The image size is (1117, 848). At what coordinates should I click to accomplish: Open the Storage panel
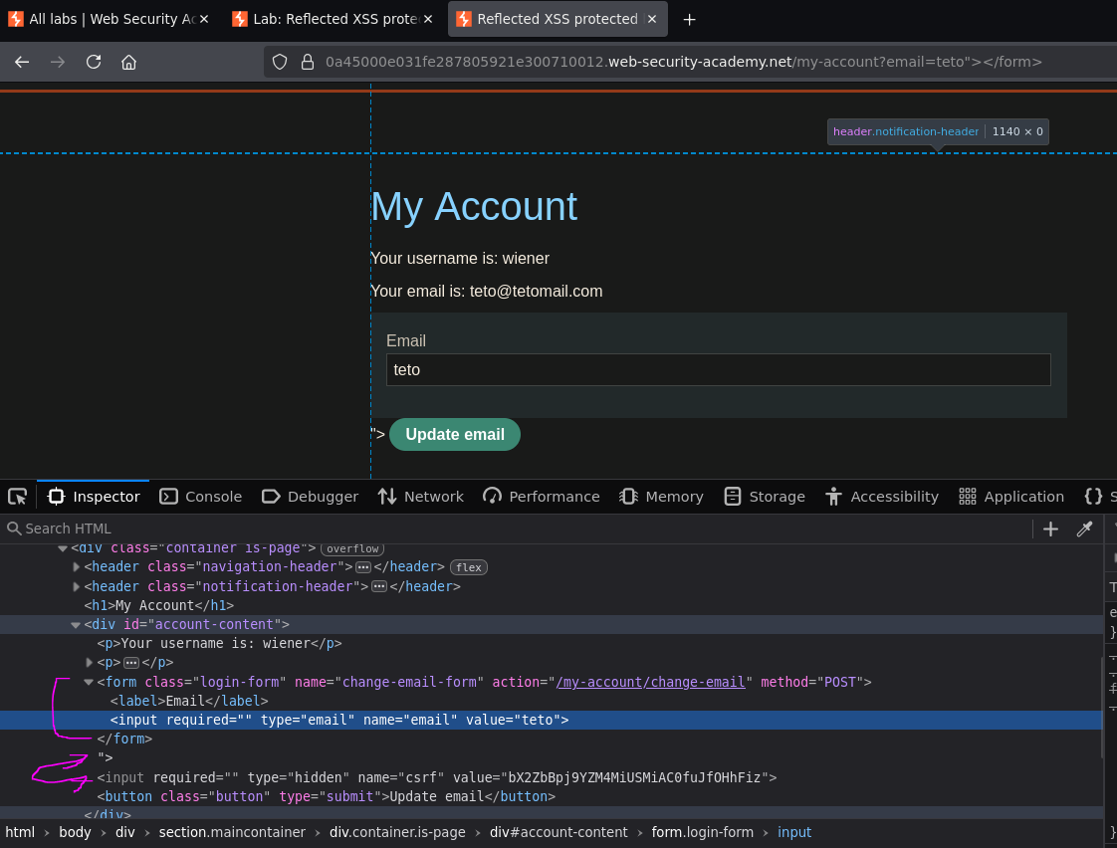pos(765,497)
